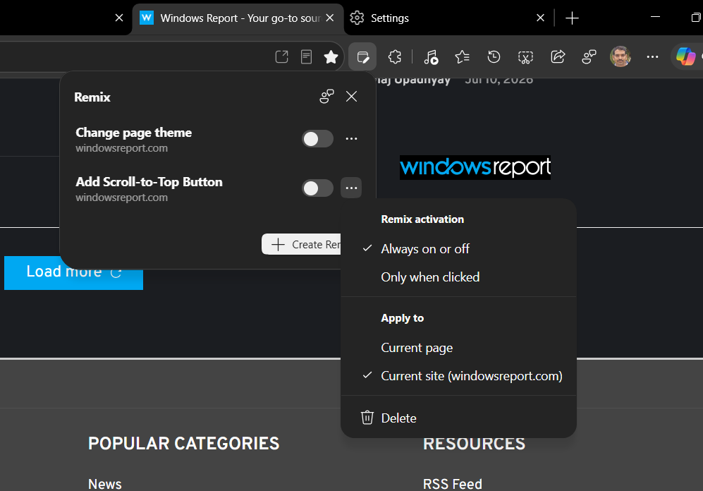Apply remix to Current site (windowsreport.com)
The height and width of the screenshot is (491, 703).
pos(458,376)
